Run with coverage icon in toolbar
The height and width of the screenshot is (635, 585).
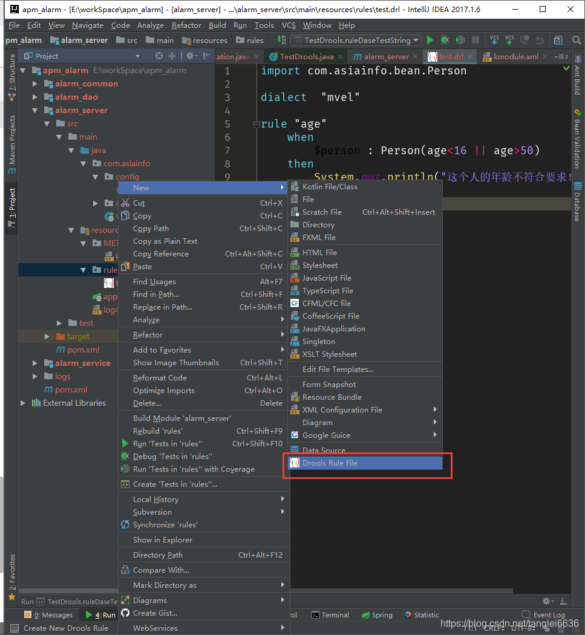[460, 40]
